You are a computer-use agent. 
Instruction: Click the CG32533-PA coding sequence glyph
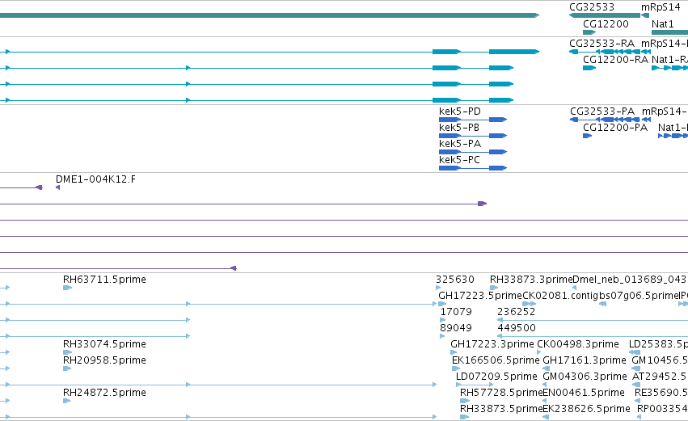pos(605,120)
